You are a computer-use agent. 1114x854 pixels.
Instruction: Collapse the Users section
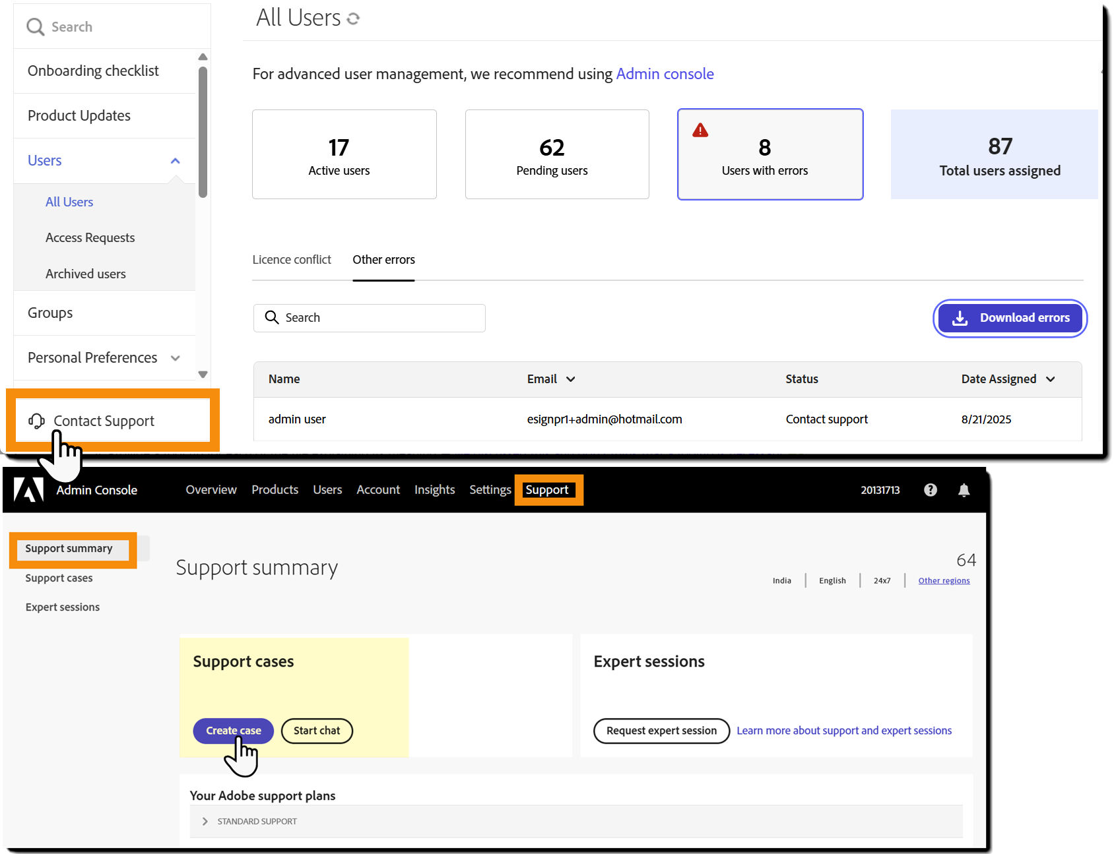[x=175, y=160]
